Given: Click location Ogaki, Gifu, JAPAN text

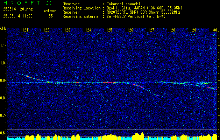Looking at the screenshot, I should coord(144,8).
